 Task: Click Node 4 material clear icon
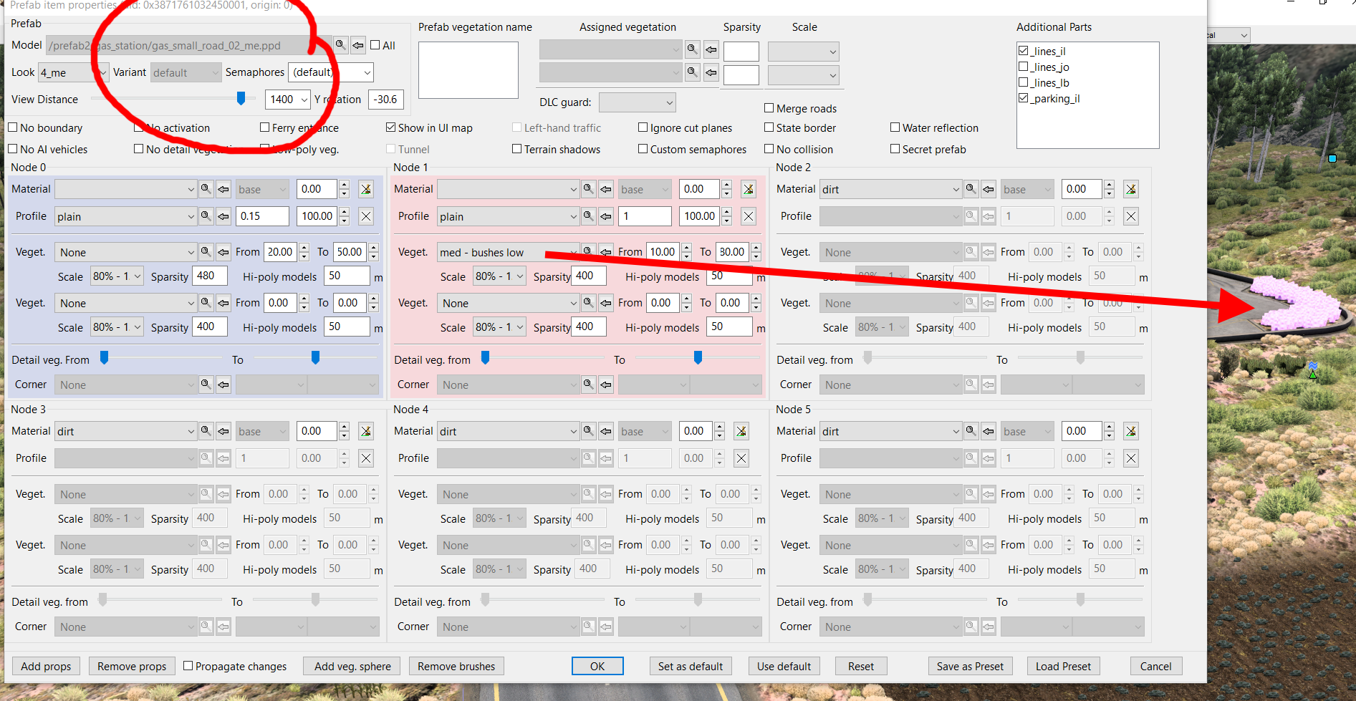[x=741, y=431]
